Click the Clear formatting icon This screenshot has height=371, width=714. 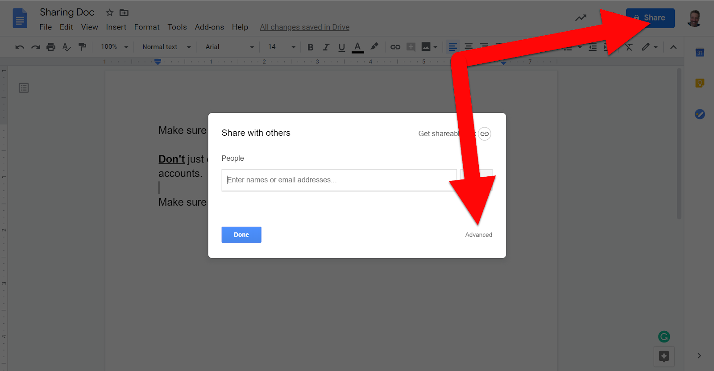(x=629, y=47)
